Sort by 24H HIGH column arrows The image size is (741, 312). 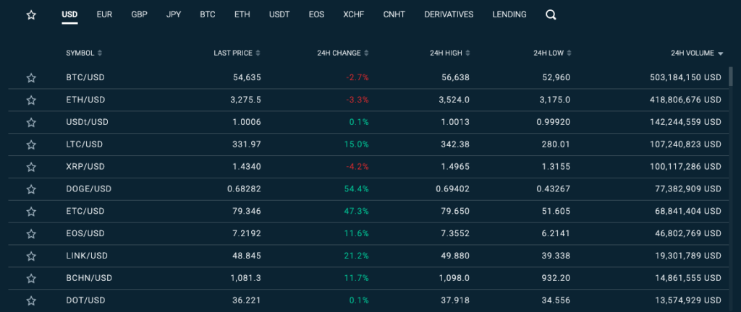point(467,53)
